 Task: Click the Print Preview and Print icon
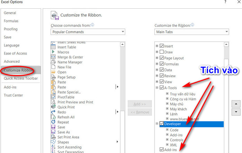point(53,102)
